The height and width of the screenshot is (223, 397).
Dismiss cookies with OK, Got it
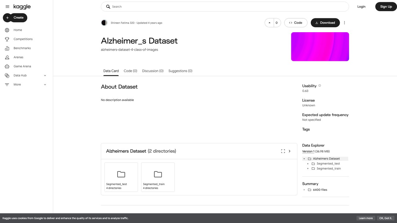pyautogui.click(x=386, y=218)
